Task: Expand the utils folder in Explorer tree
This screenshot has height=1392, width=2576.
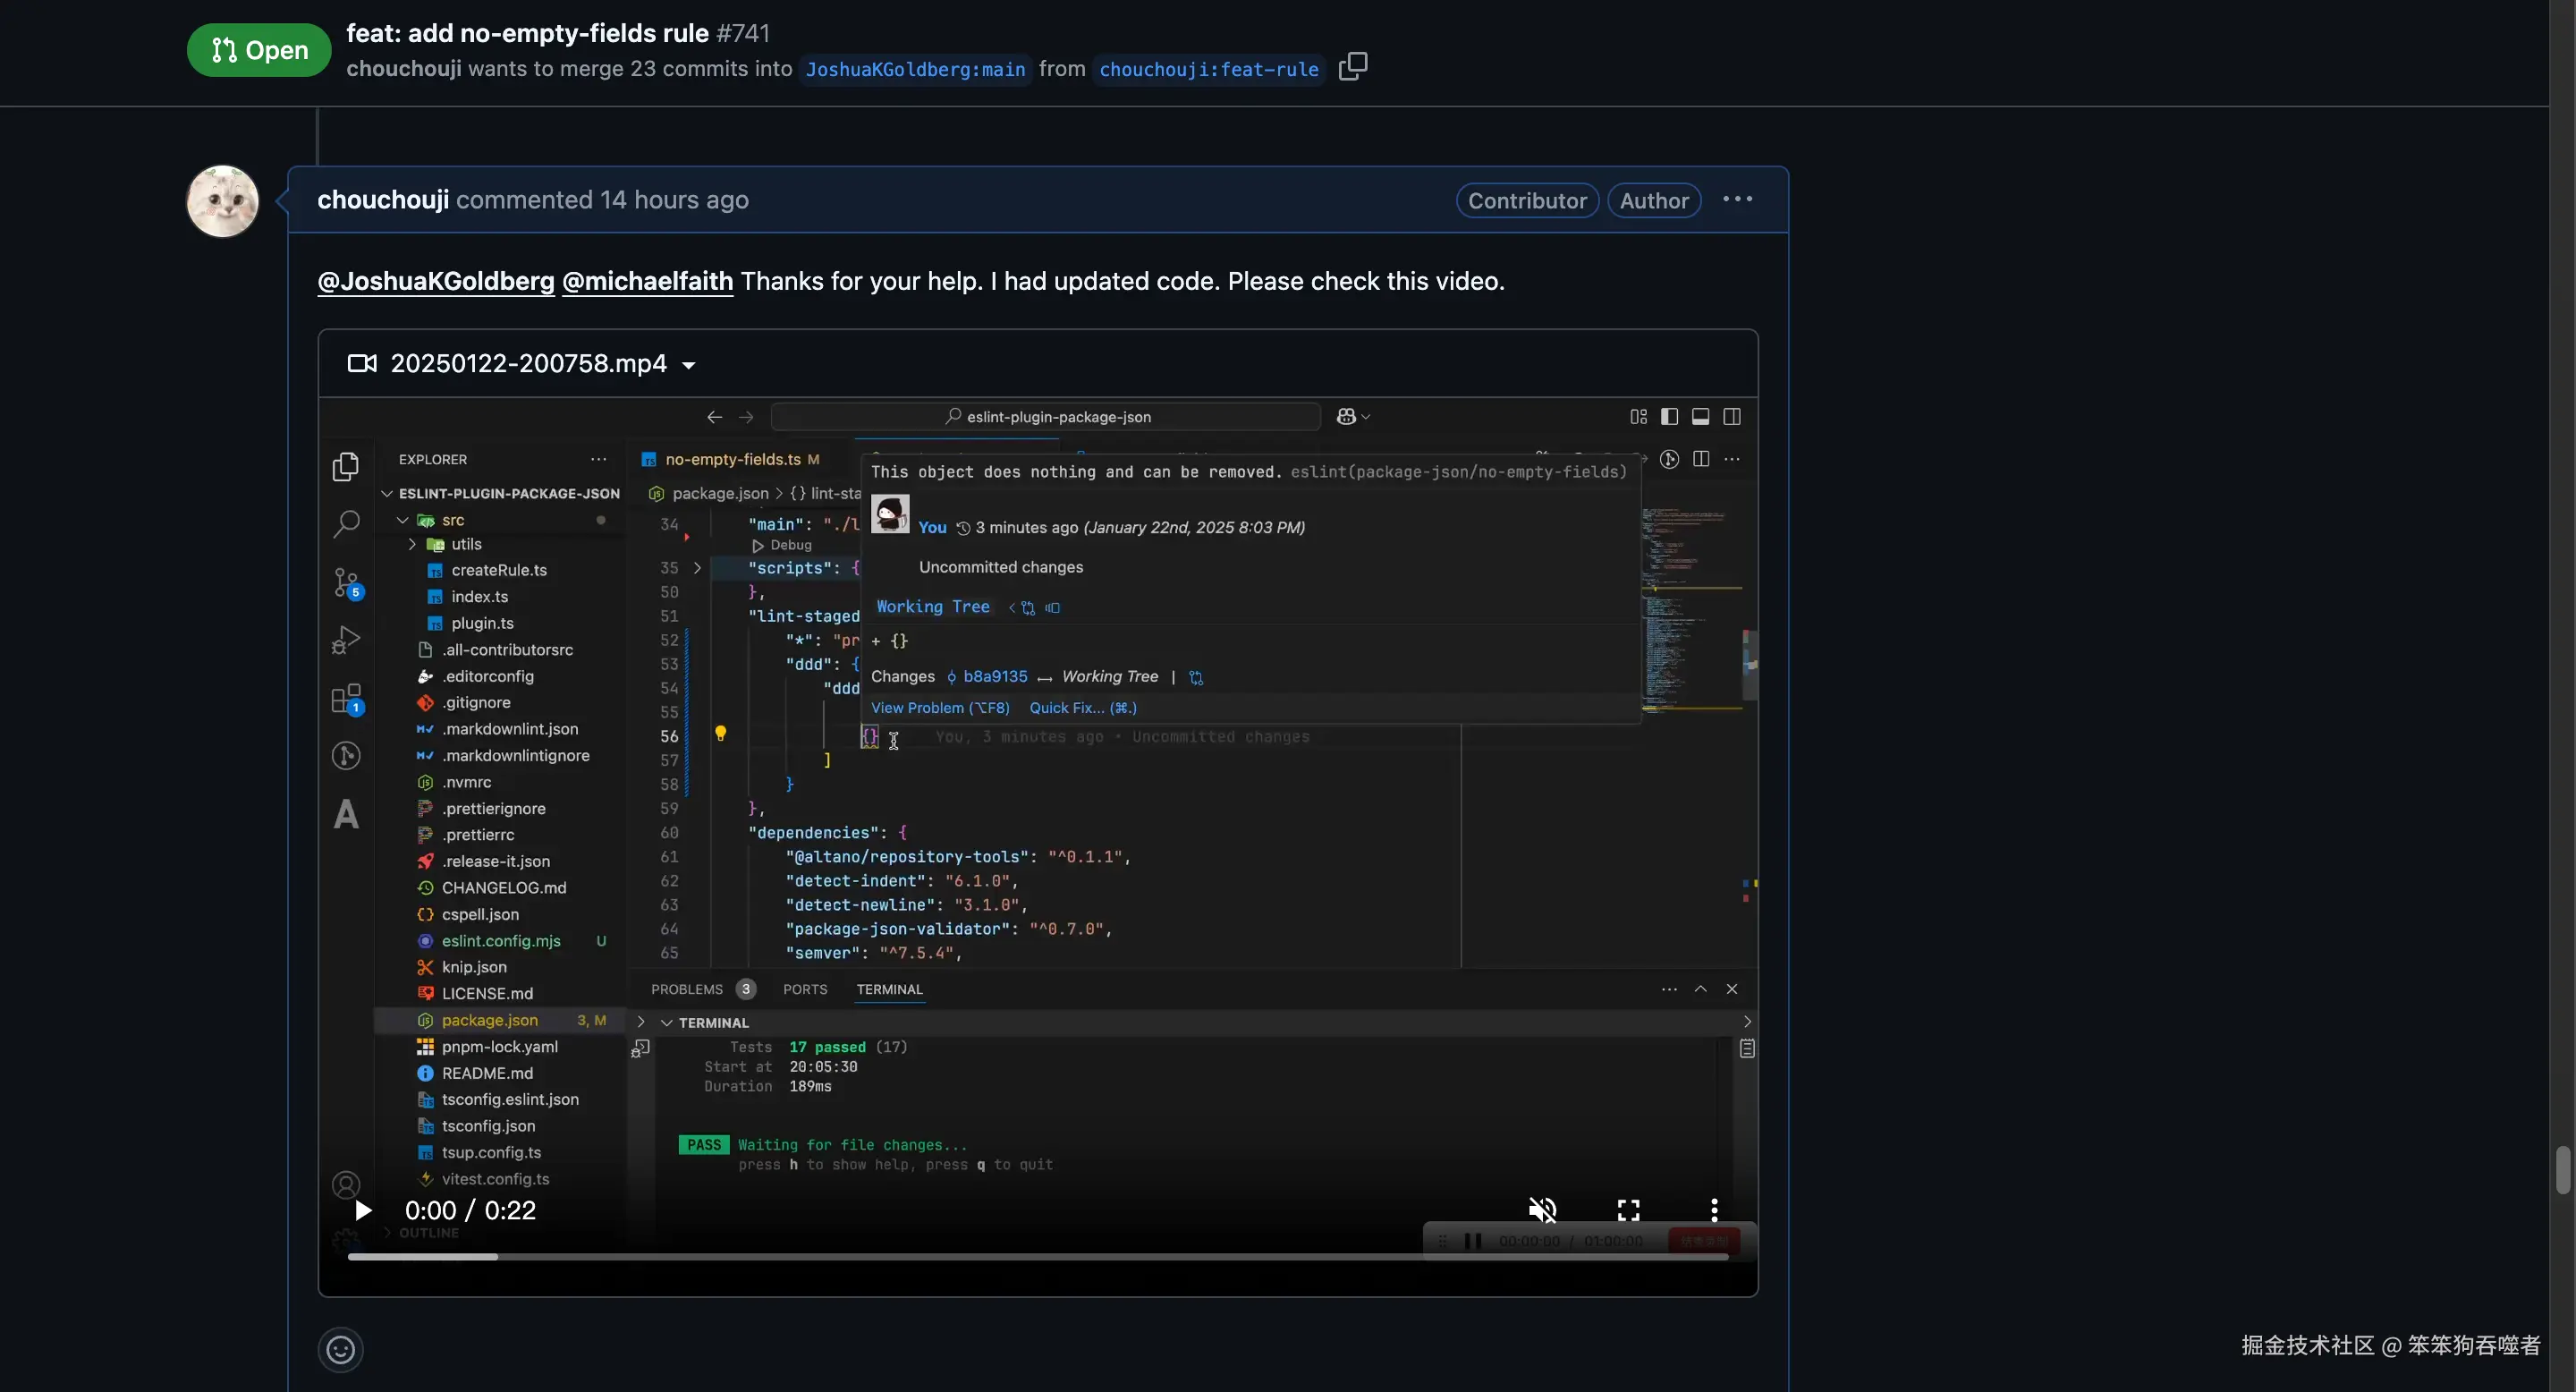Action: tap(412, 544)
